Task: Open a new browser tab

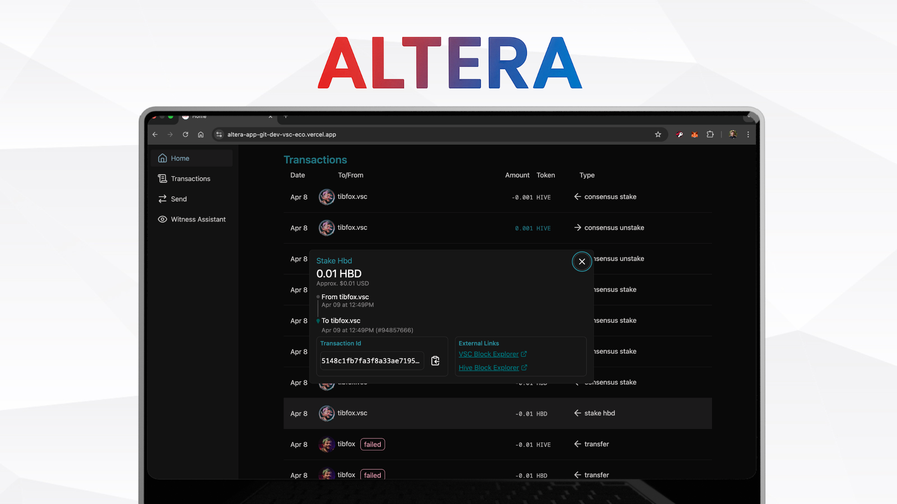Action: point(286,116)
